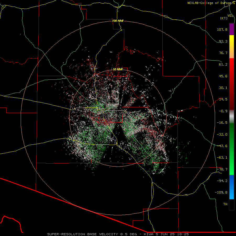Click the 92.3 velocity scale value
Screen dimensions: 236x236
click(x=223, y=41)
